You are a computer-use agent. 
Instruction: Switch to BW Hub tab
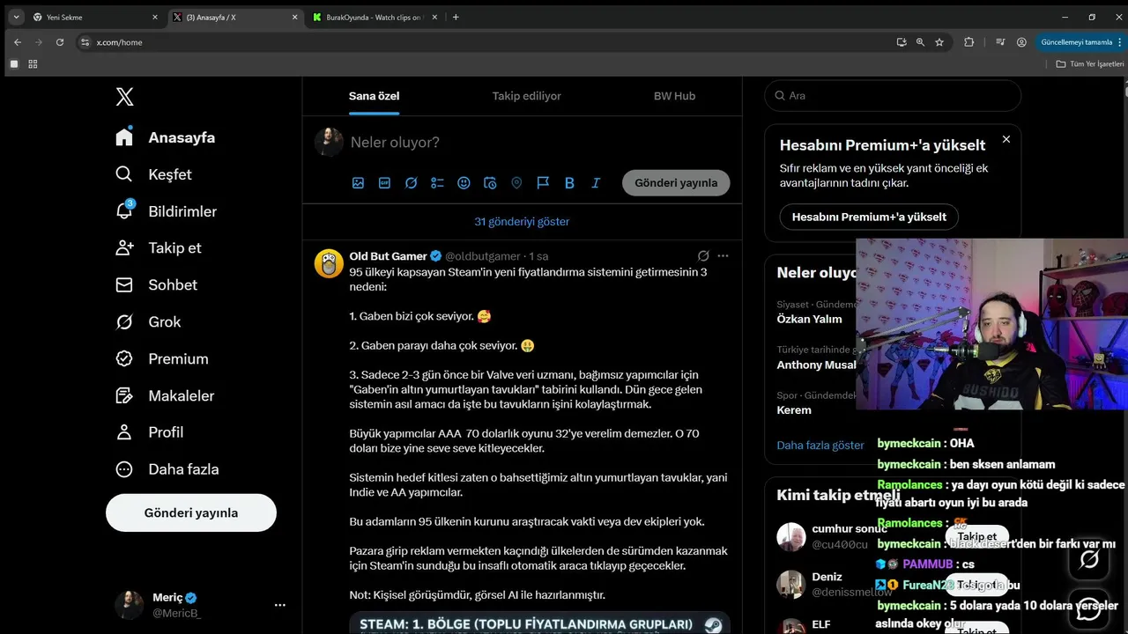coord(674,96)
